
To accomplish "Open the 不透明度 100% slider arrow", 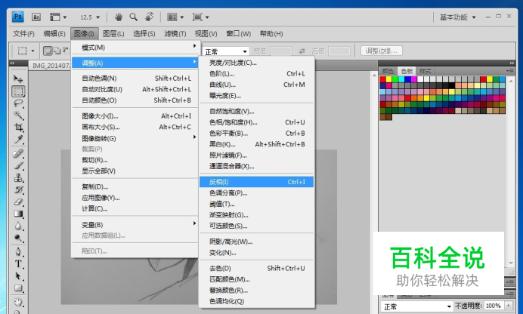I will (509, 306).
